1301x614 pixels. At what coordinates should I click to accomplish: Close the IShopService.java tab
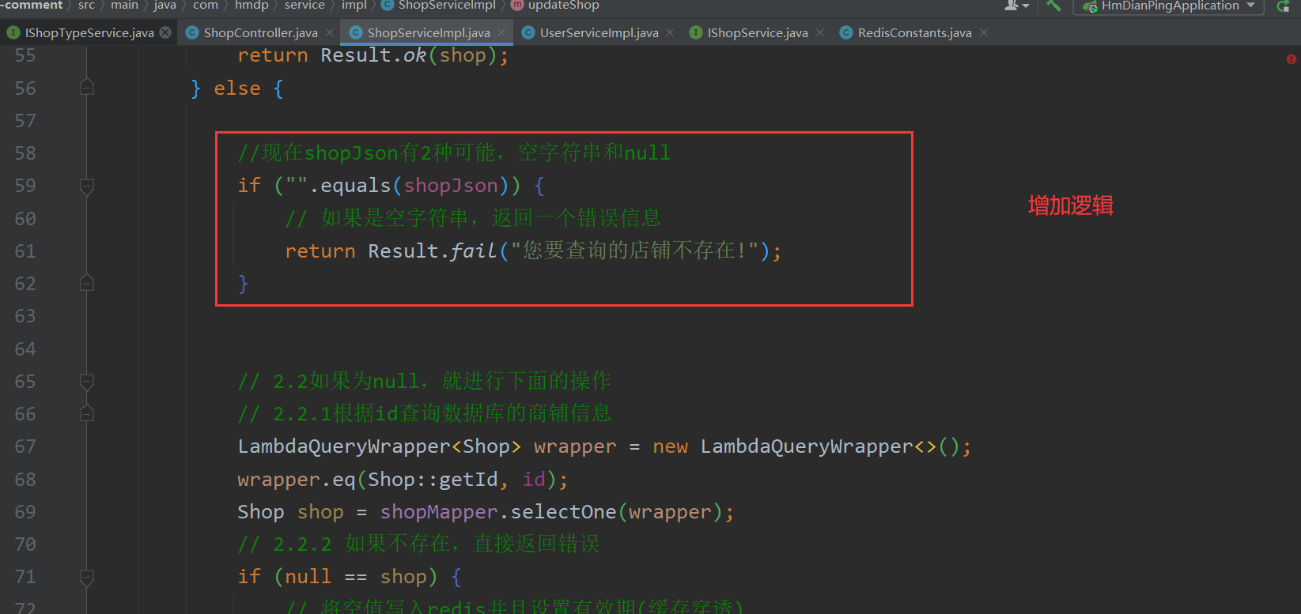(820, 32)
